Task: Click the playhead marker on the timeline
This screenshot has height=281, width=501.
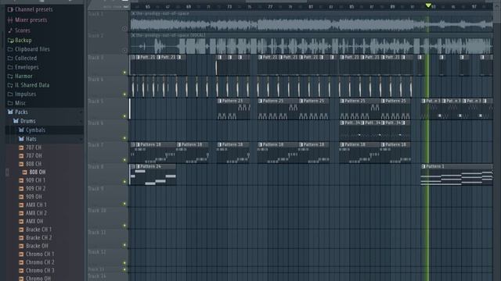Action: click(428, 5)
